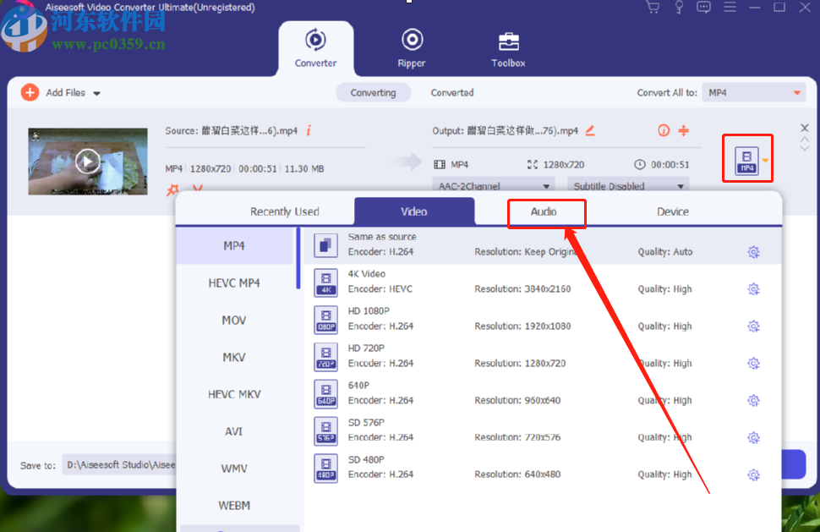Select the WEBM format in sidebar

coord(234,505)
